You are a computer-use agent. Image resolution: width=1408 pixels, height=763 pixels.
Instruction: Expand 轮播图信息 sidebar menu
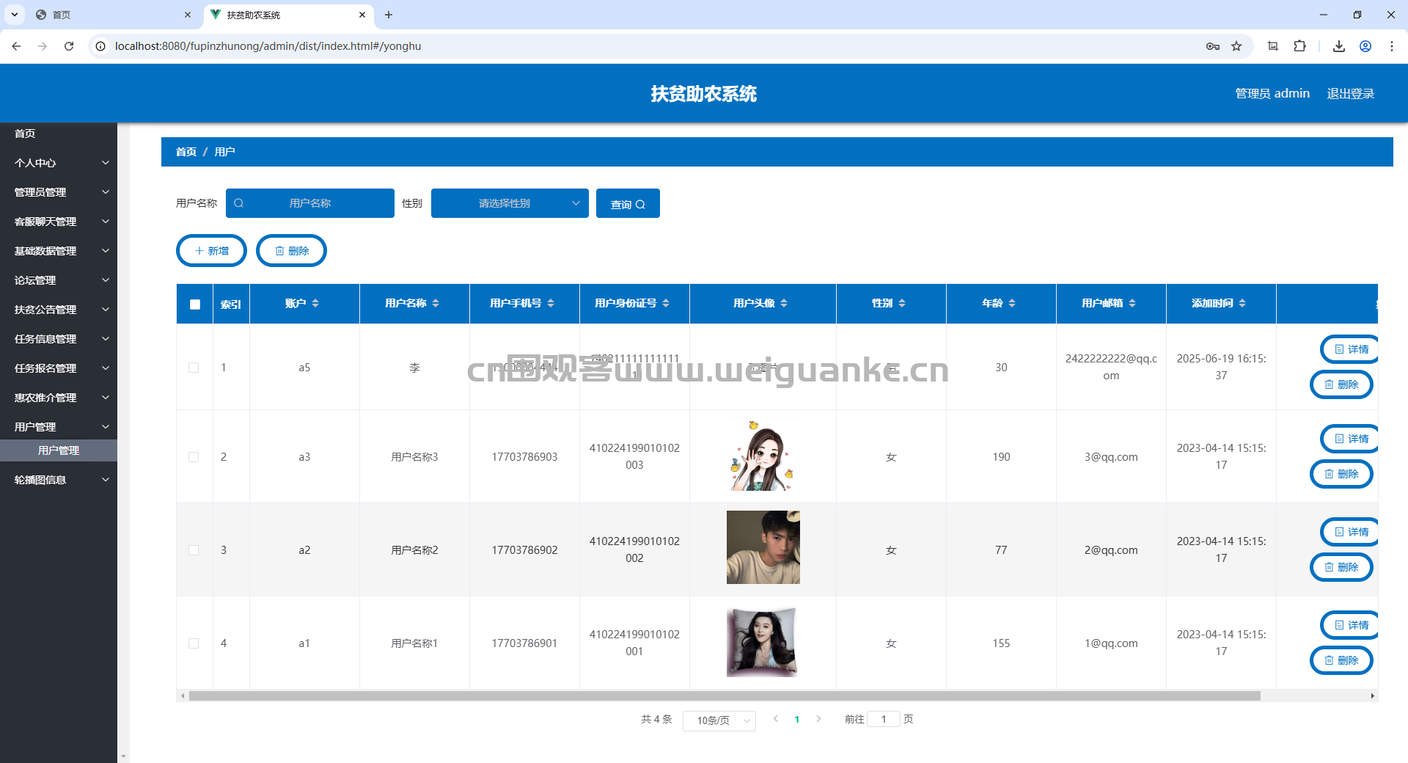coord(59,480)
